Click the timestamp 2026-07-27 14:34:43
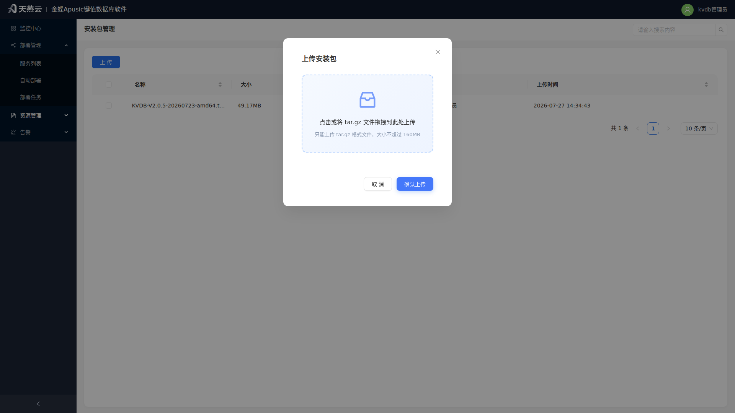The width and height of the screenshot is (735, 413). 562,106
